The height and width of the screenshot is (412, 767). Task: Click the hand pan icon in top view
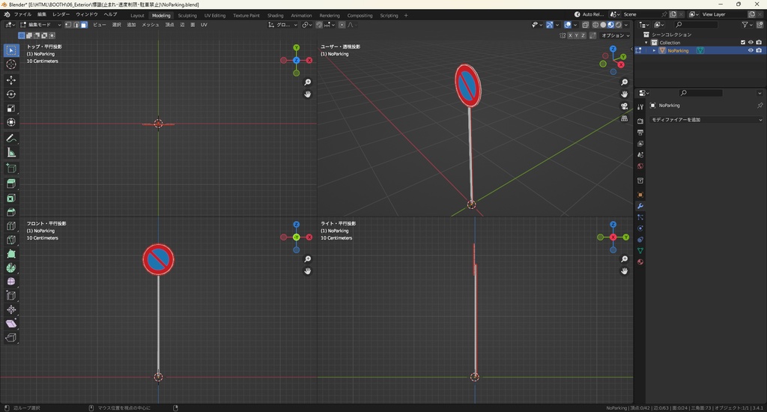pyautogui.click(x=308, y=94)
